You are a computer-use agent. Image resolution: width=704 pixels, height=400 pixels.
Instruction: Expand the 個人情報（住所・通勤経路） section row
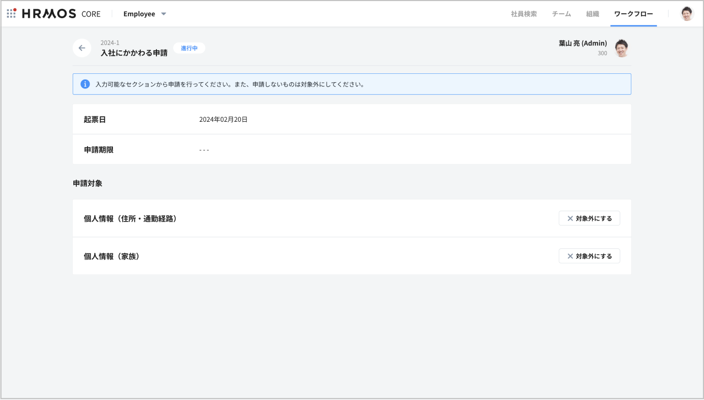point(130,218)
